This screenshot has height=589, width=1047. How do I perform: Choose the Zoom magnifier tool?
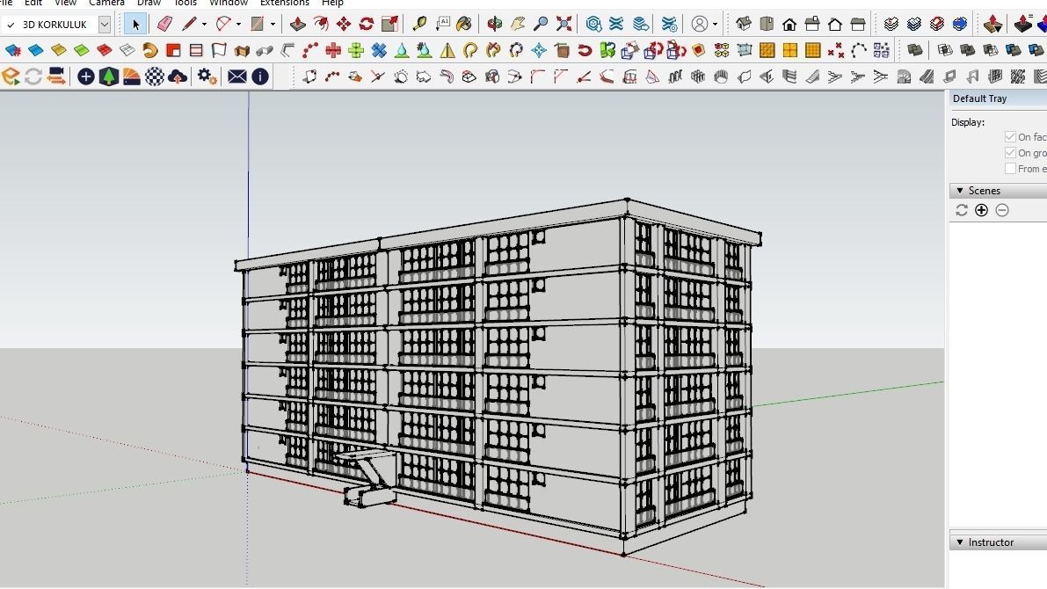click(541, 25)
